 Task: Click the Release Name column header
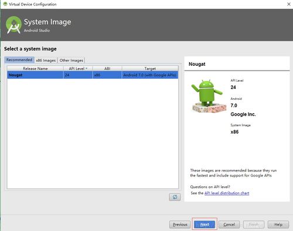(x=35, y=68)
